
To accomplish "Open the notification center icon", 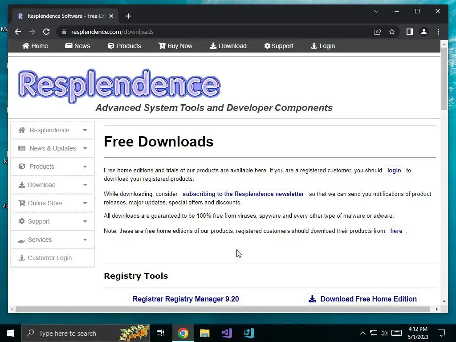I will click(441, 333).
